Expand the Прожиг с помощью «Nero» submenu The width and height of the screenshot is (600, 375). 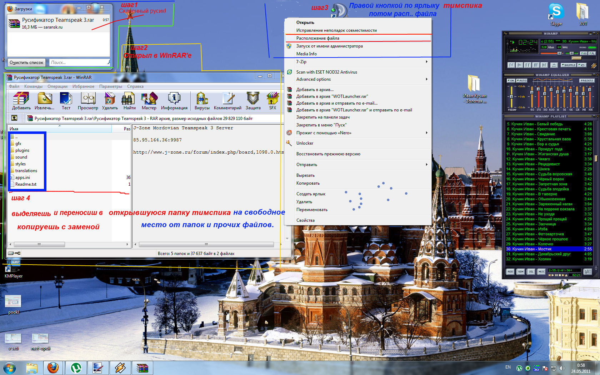pyautogui.click(x=358, y=133)
